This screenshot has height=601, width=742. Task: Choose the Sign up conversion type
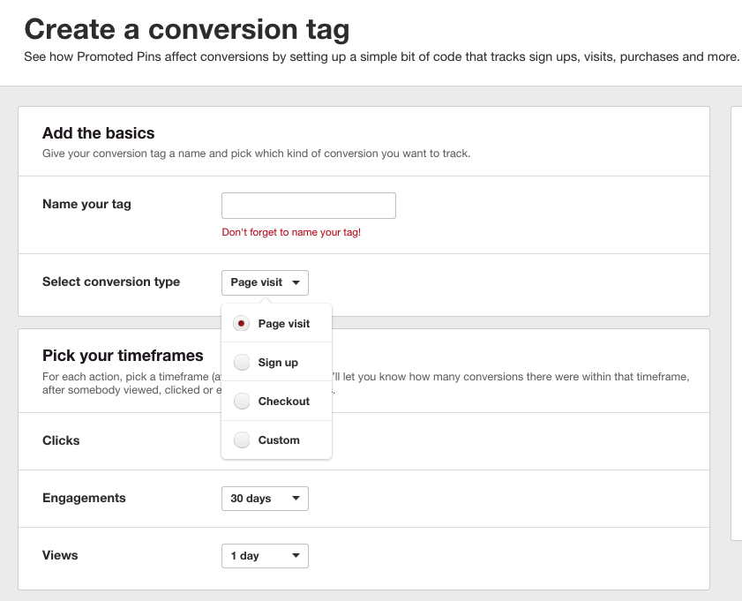[242, 362]
